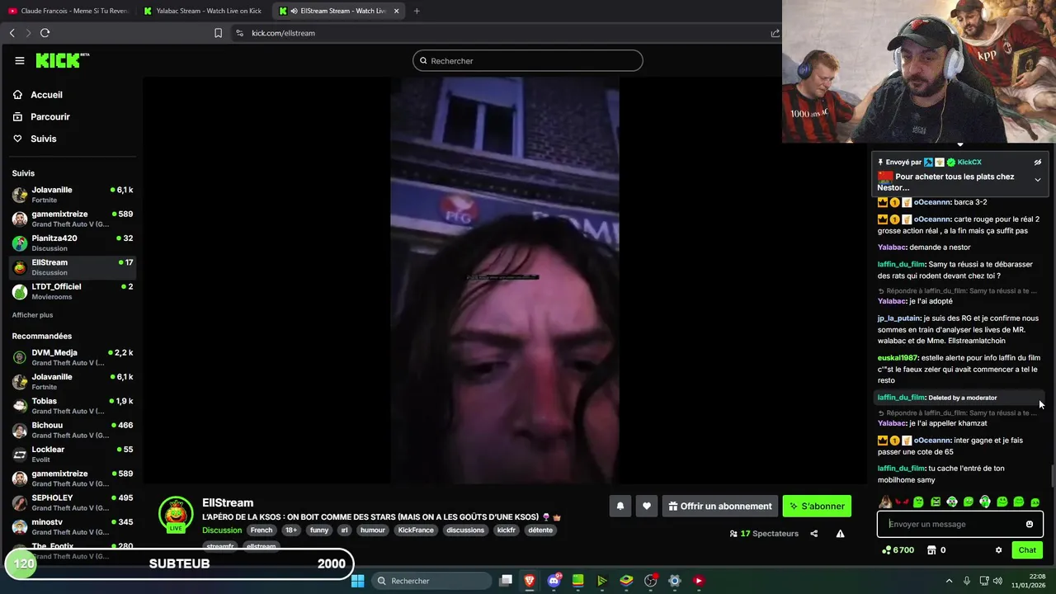Viewport: 1056px width, 594px height.
Task: Click first emote in quick emote bar
Action: pos(885,502)
